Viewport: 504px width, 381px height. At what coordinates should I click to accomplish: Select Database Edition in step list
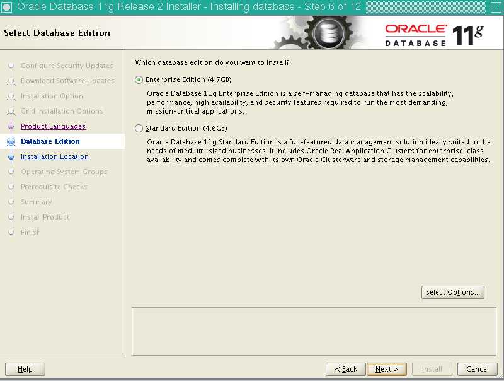click(50, 141)
